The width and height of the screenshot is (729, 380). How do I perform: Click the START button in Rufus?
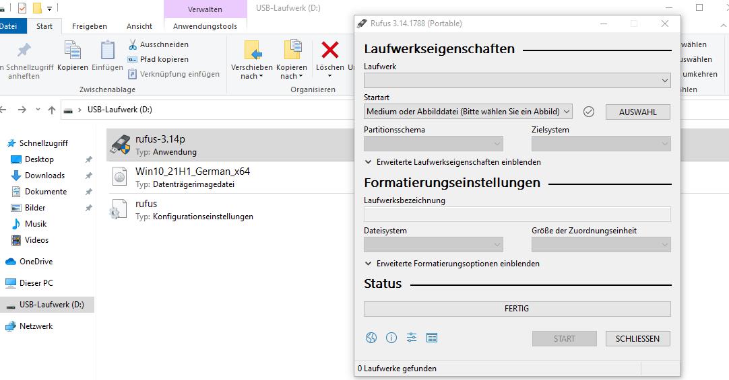[565, 339]
